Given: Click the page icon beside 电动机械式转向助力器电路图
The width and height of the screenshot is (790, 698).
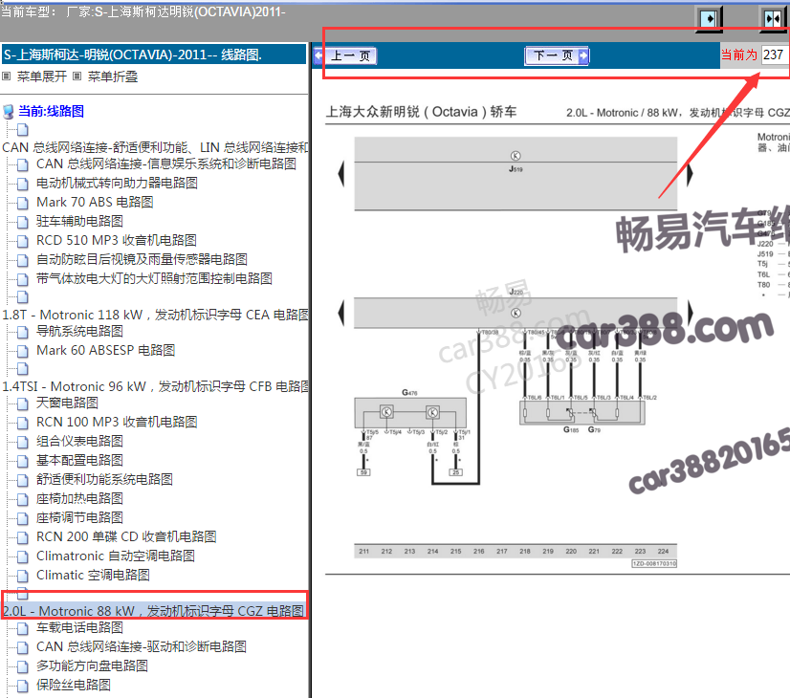Looking at the screenshot, I should pos(23,184).
